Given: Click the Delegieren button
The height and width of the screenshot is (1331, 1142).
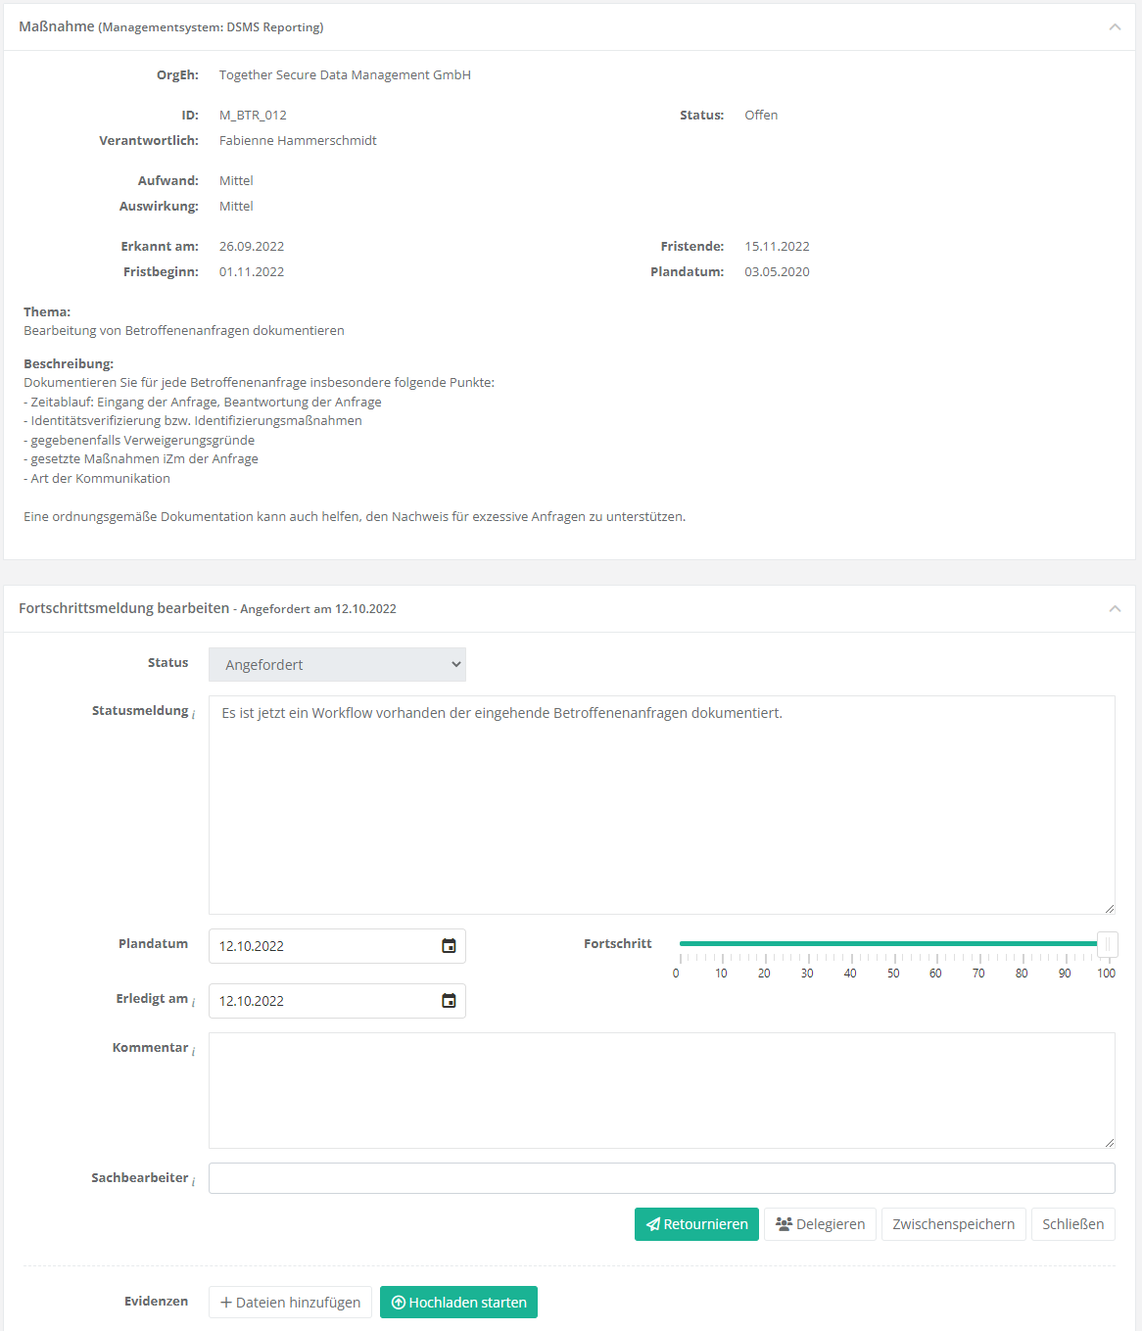Looking at the screenshot, I should point(820,1224).
